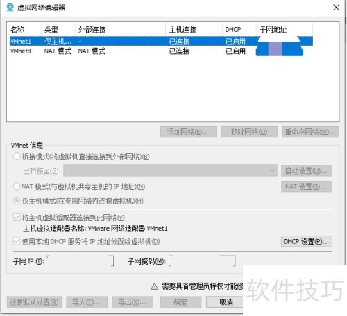Click NAT 模式 type cell of VMnet8
Viewport: 347px width, 316px height.
(58, 51)
